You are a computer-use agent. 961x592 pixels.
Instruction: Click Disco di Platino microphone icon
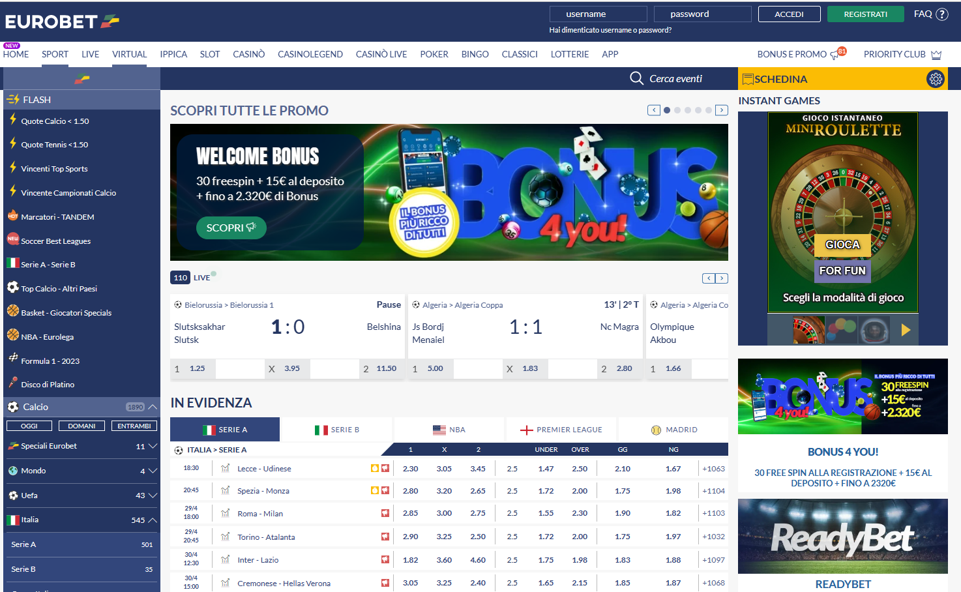(x=13, y=383)
